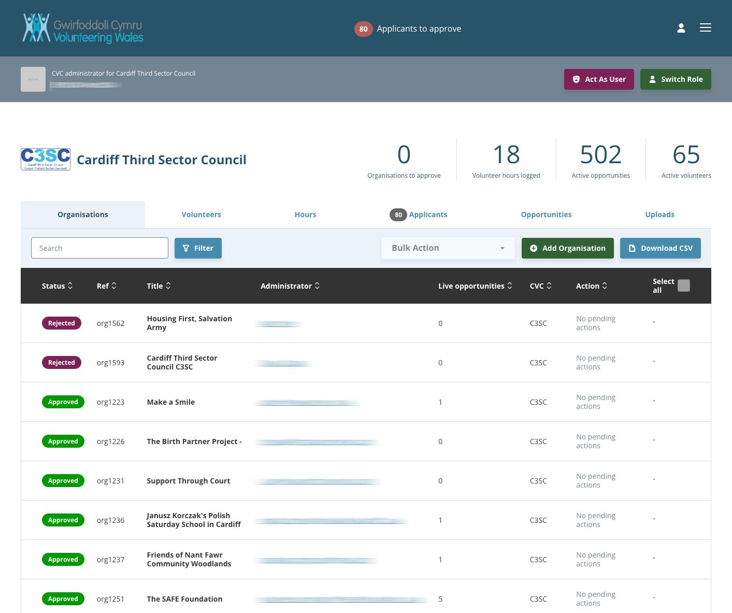
Task: Open Cardiff Third Sector Council C3SC row title
Action: [182, 362]
